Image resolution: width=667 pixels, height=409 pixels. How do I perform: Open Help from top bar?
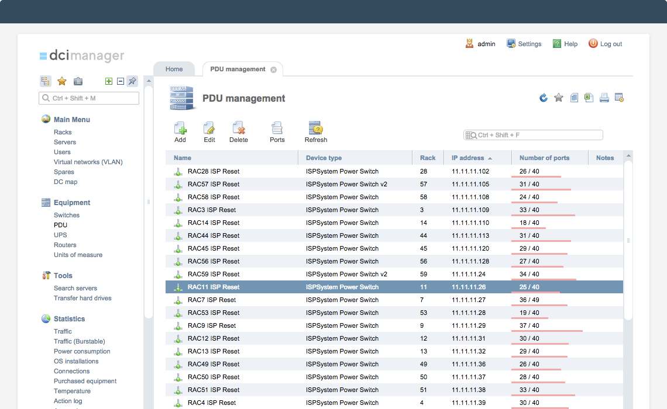[565, 44]
